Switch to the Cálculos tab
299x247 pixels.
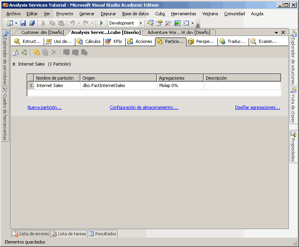[x=89, y=41]
